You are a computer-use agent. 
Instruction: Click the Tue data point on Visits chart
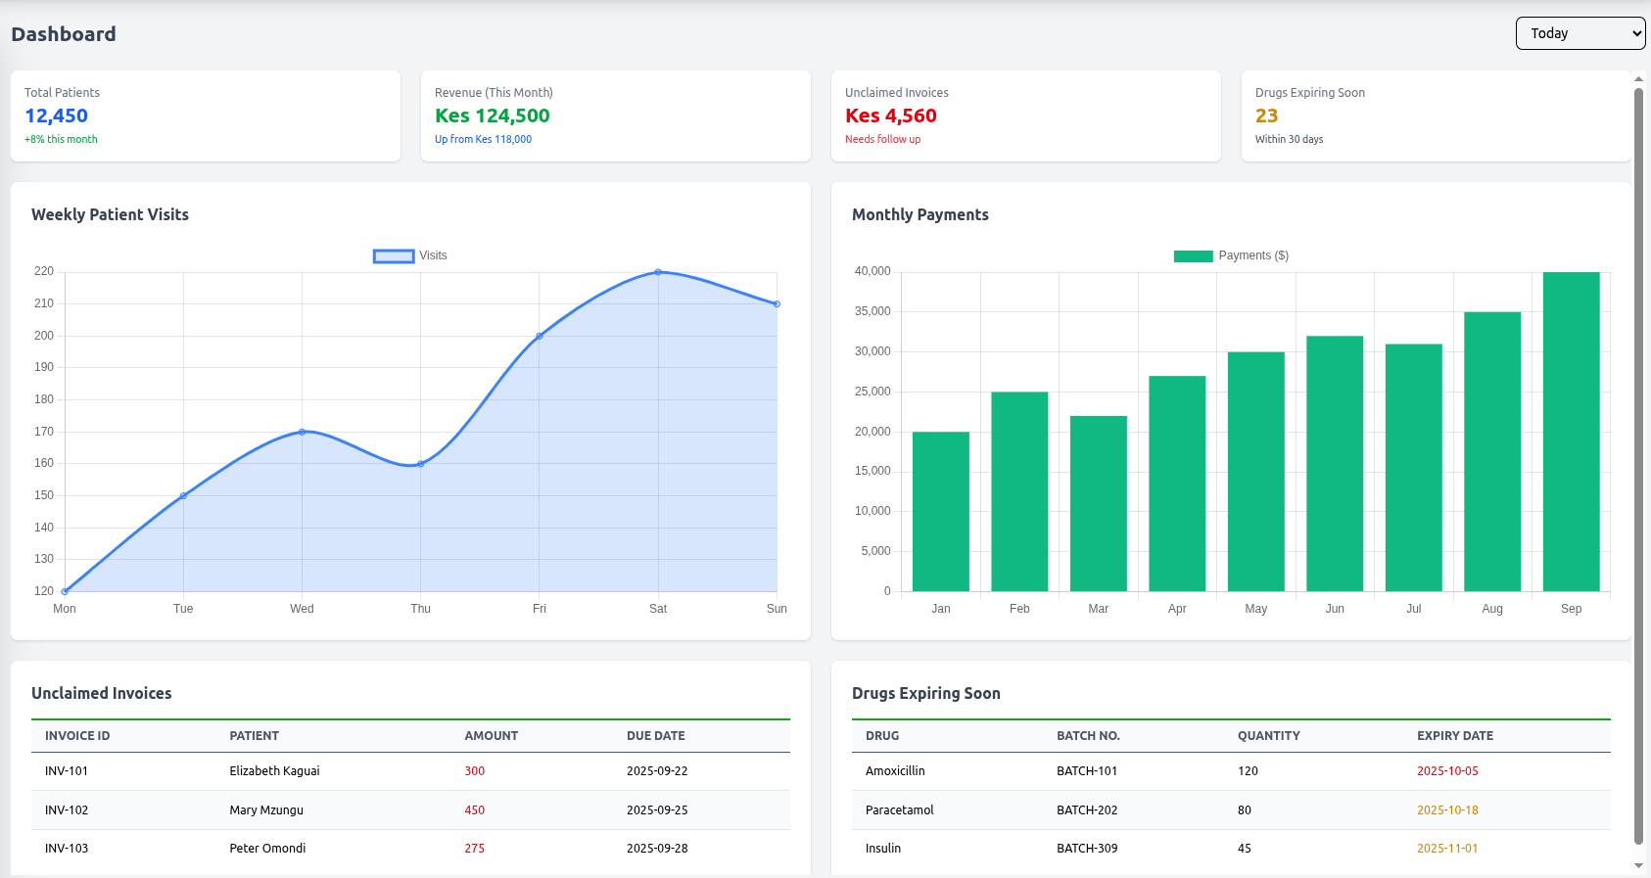(x=183, y=495)
